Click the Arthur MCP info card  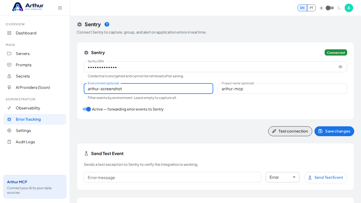tap(35, 187)
